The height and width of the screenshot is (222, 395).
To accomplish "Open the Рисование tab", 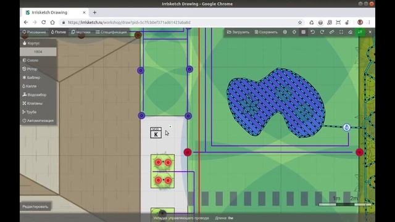I will click(35, 32).
